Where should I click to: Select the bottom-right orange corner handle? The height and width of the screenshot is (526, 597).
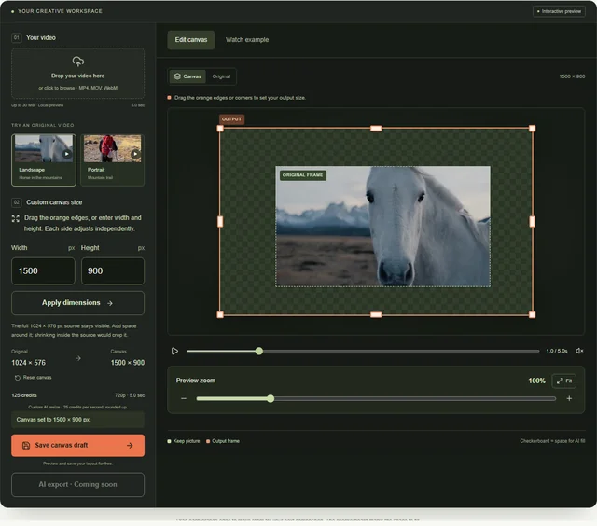pyautogui.click(x=533, y=315)
